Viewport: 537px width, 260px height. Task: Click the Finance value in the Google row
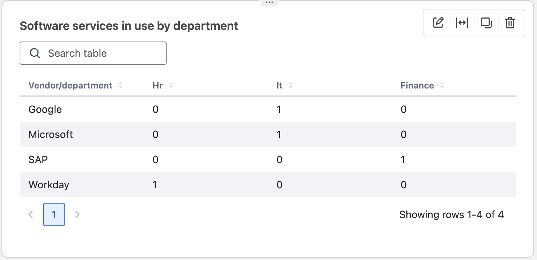[x=403, y=110]
